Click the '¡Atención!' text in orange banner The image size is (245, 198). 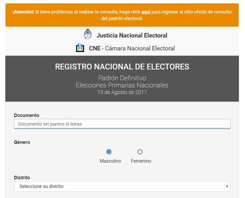(x=23, y=12)
